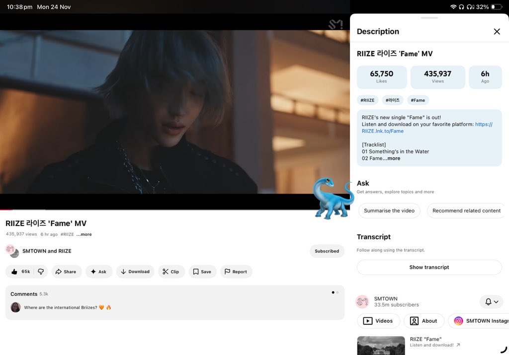Image resolution: width=509 pixels, height=355 pixels.
Task: Open the #라이즈 hashtag chip
Action: (393, 100)
